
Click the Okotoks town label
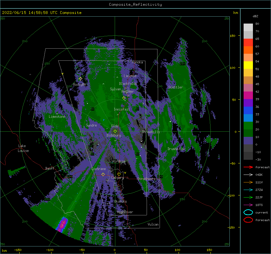pos(121,201)
